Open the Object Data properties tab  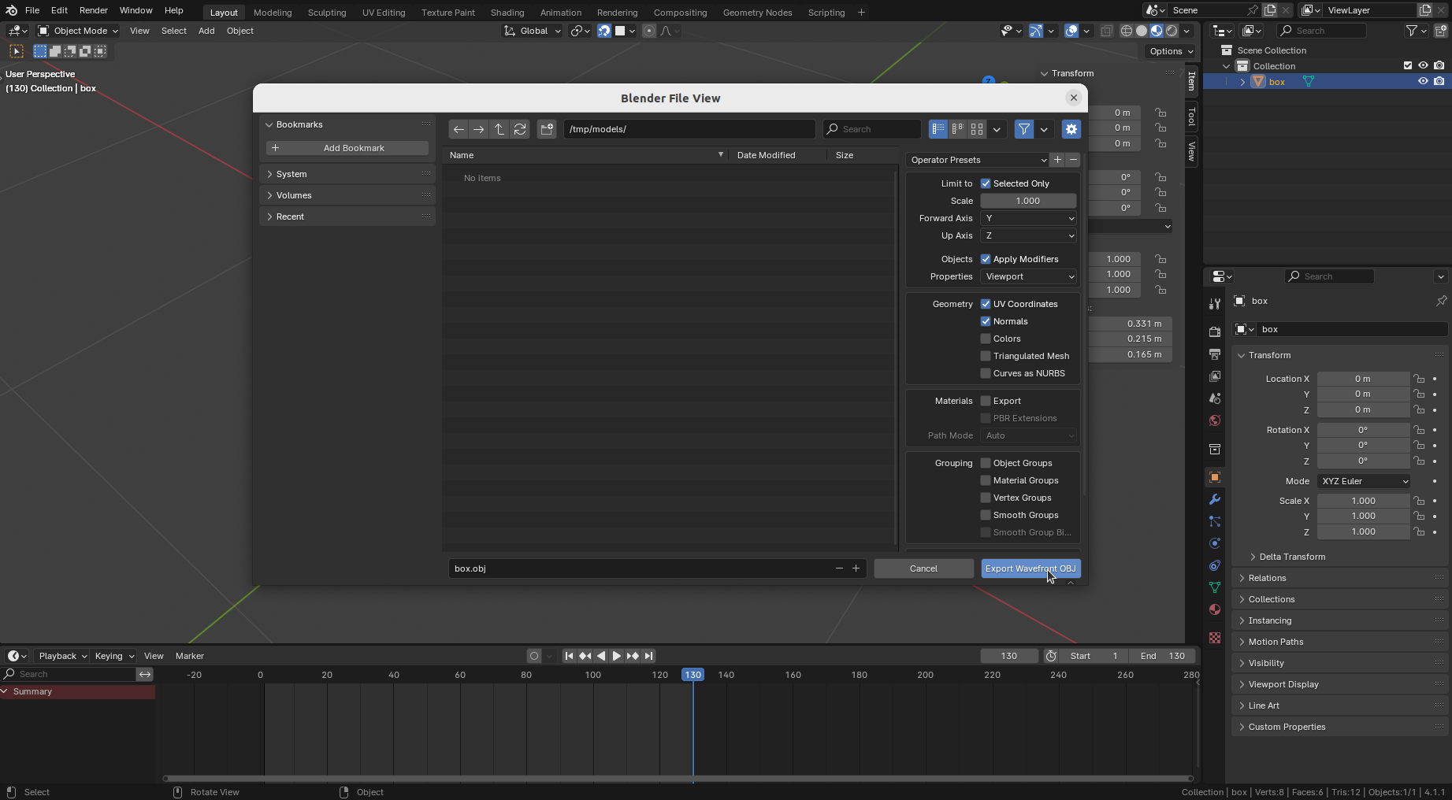tap(1215, 587)
